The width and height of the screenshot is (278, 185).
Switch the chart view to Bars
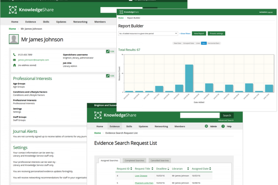click(204, 43)
